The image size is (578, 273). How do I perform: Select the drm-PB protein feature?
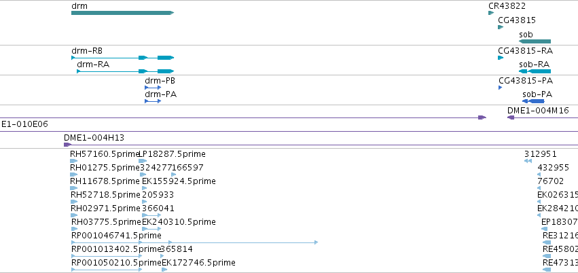(153, 88)
